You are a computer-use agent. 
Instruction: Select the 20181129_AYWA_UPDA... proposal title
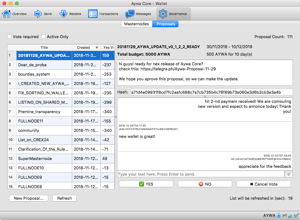(44, 56)
